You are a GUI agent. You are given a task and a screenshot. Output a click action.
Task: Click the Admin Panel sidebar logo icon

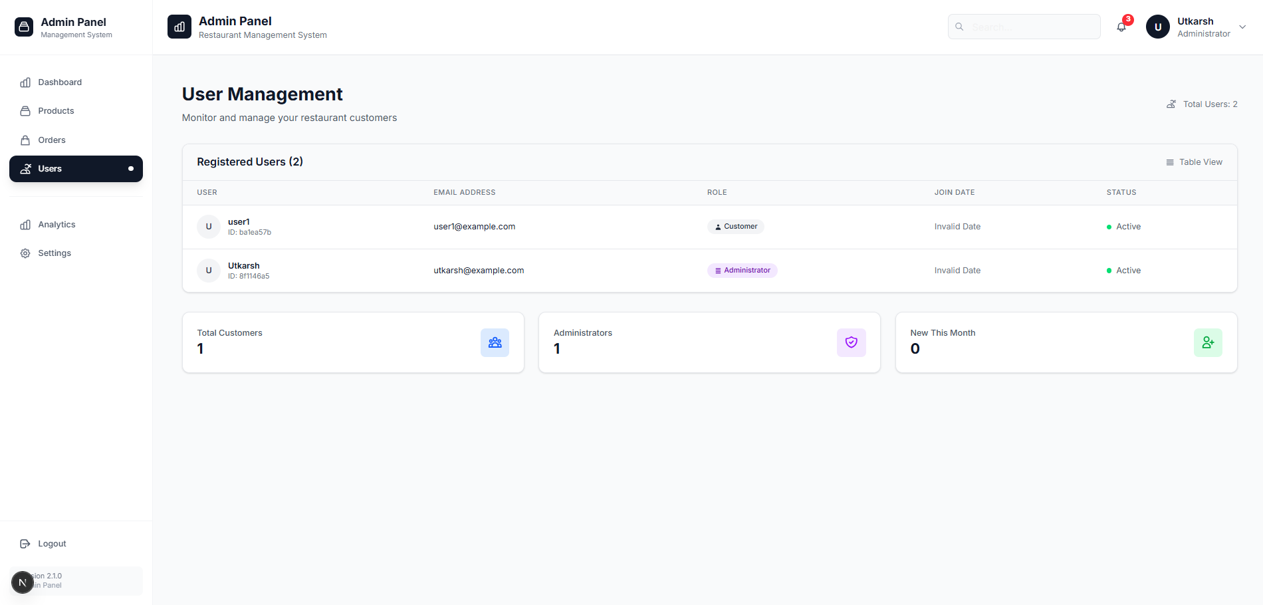(x=24, y=27)
